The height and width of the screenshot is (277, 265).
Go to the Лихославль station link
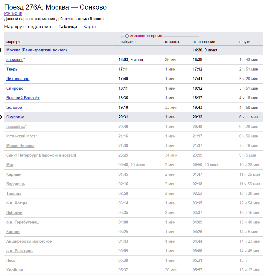pos(18,79)
